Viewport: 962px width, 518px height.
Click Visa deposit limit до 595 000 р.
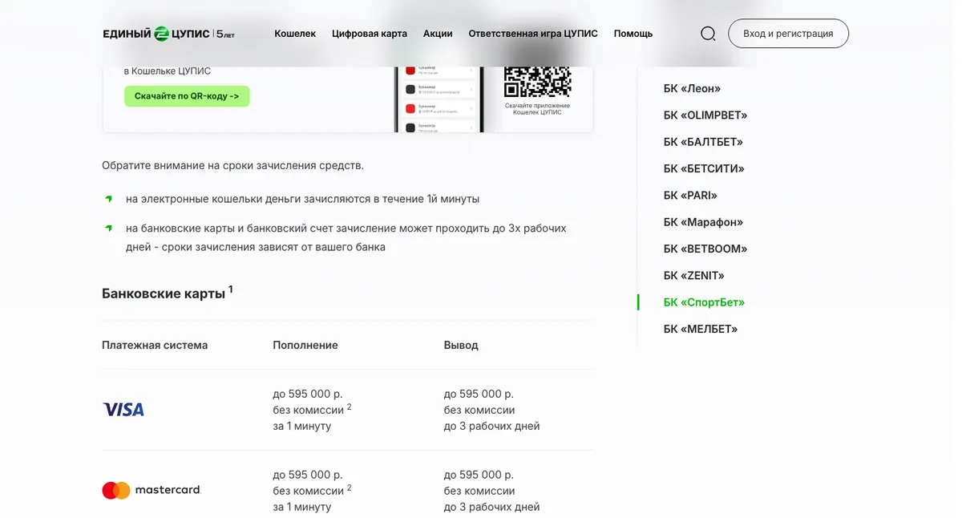pyautogui.click(x=308, y=394)
